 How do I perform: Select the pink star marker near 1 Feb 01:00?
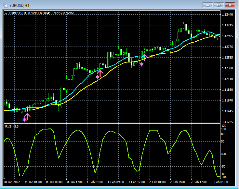(98, 77)
